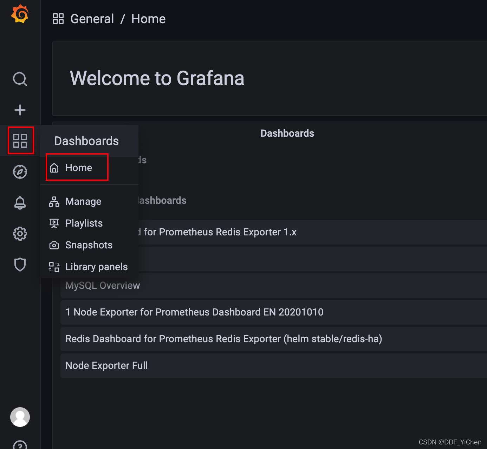Click General in the breadcrumb

click(x=92, y=19)
